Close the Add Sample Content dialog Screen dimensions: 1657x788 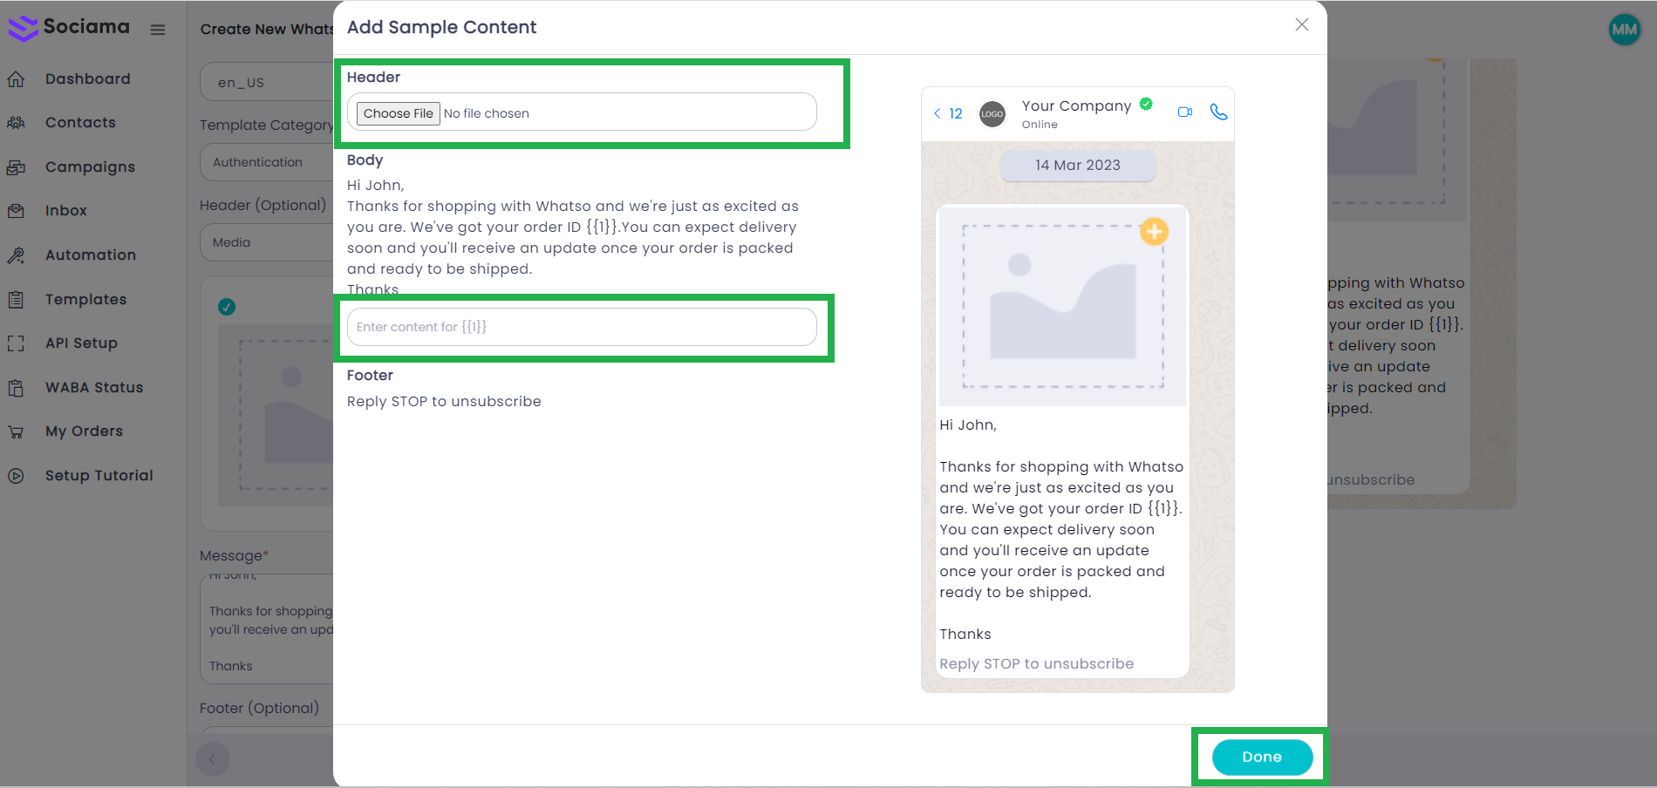(1301, 25)
